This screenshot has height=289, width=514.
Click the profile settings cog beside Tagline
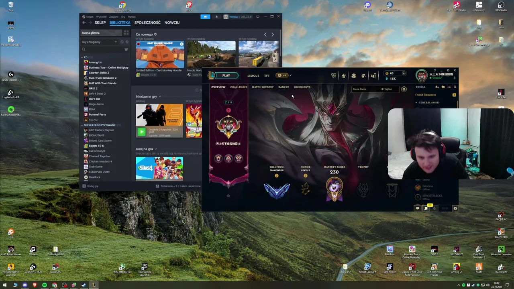pyautogui.click(x=404, y=89)
